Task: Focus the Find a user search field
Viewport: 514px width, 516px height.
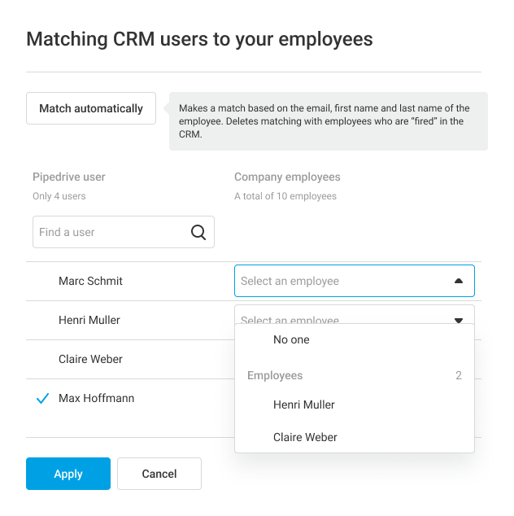Action: pyautogui.click(x=110, y=232)
